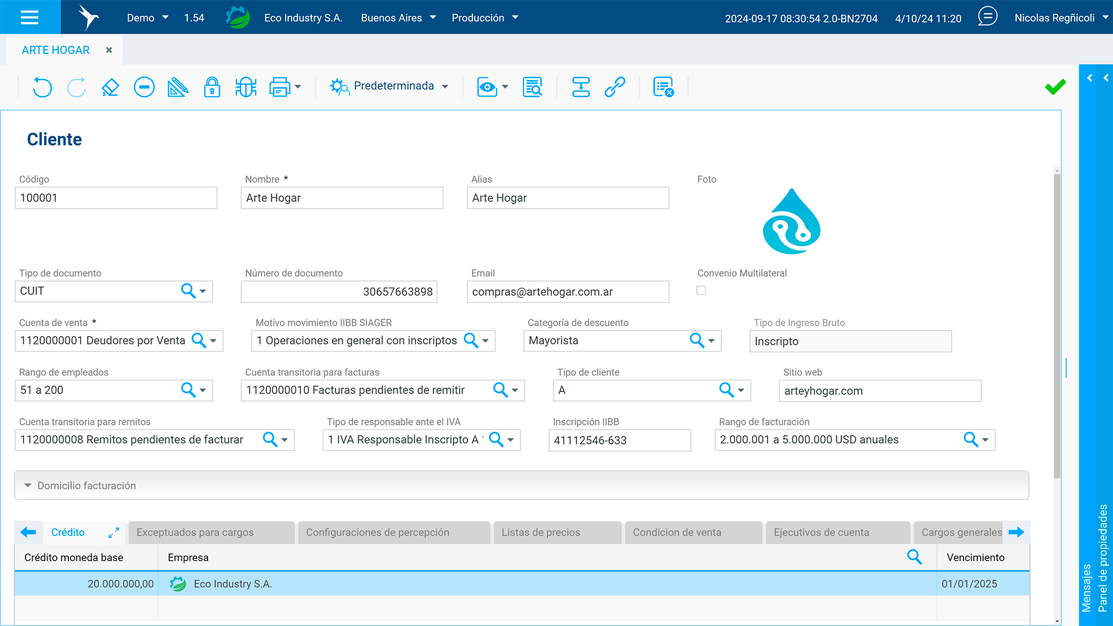Open the Predeterminada view dropdown
This screenshot has height=626, width=1113.
[445, 86]
